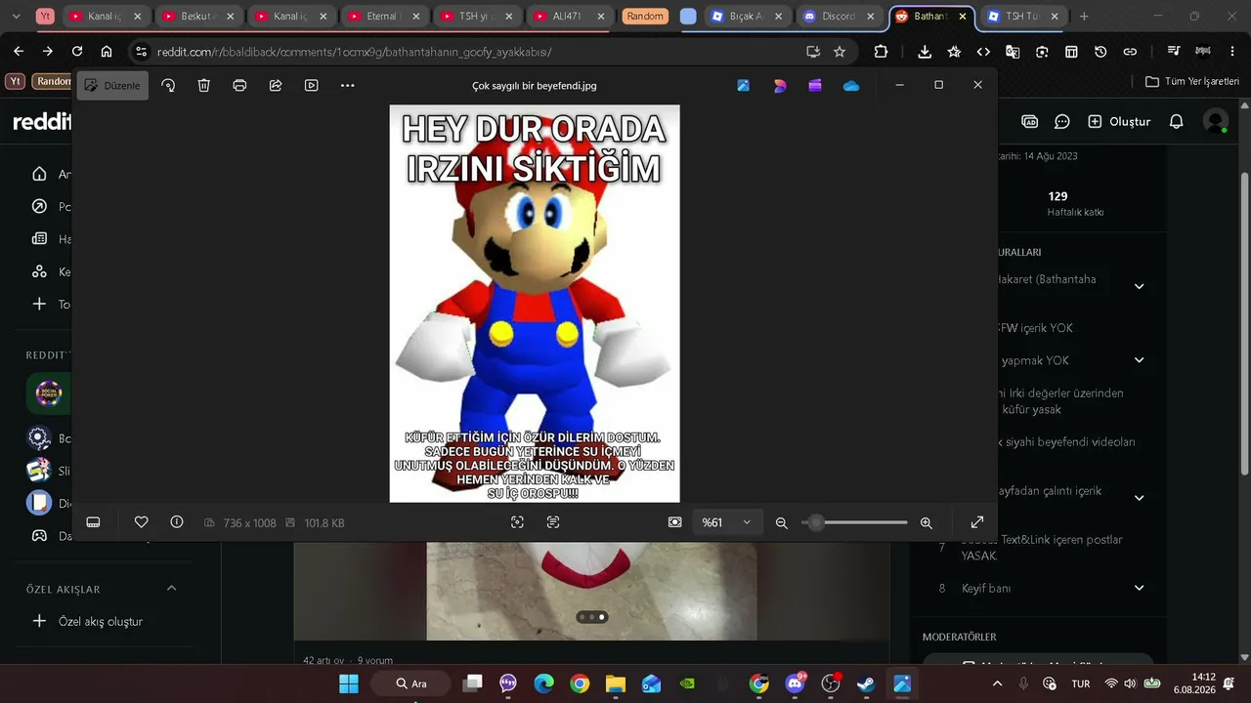Click the TUR language indicator in tray

[x=1081, y=683]
